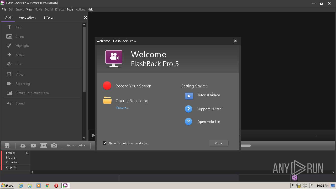Screen dimensions: 336x189
Task: Click the purple share icon in status bar
Action: point(295,178)
